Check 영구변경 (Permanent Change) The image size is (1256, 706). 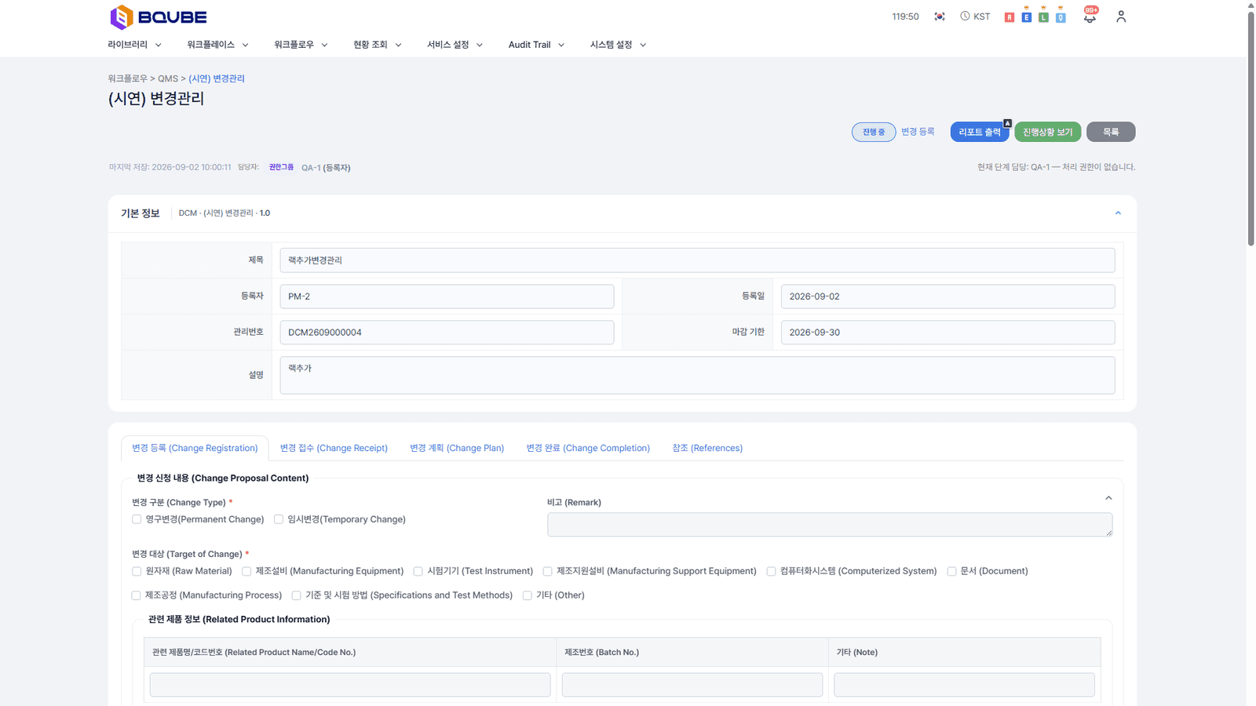point(137,519)
